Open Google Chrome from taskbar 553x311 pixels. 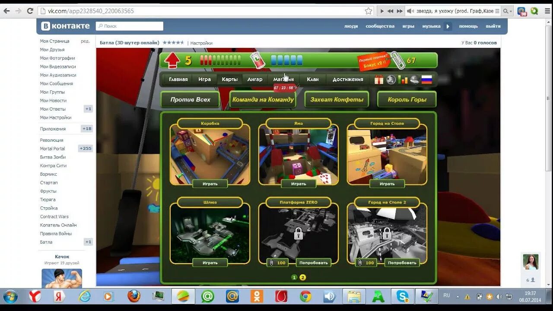(306, 296)
